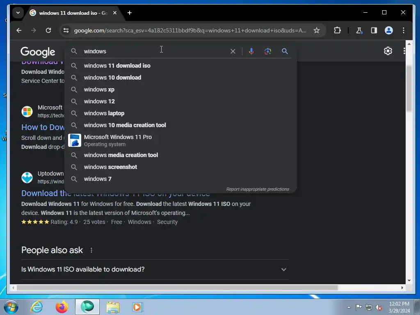The image size is (420, 315).
Task: Choose suggestion windows xp
Action: [x=180, y=89]
